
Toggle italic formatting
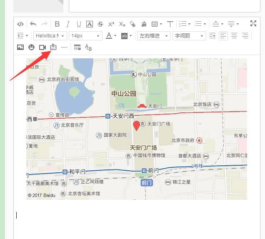tap(68, 24)
